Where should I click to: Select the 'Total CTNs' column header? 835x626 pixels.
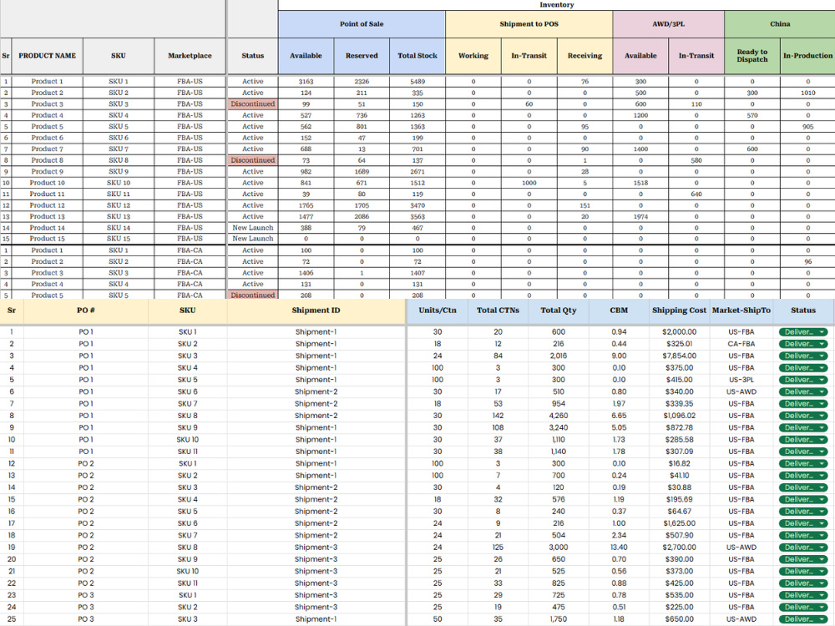click(x=498, y=310)
